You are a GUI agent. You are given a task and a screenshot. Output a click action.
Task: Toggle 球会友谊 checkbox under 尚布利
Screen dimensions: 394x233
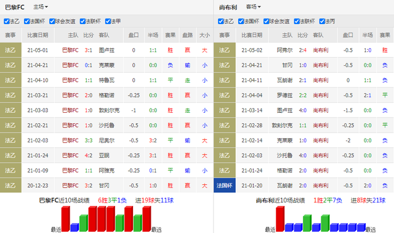[267, 22]
